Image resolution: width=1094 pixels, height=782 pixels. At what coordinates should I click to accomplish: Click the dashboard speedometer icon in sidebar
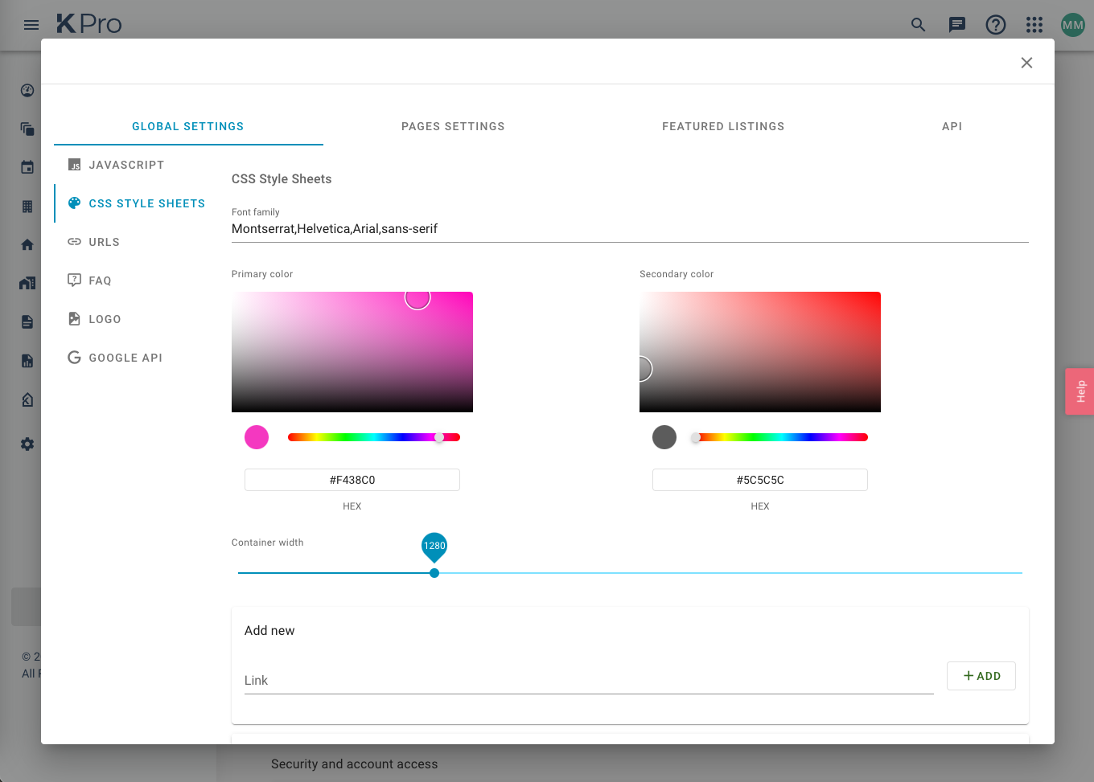[x=27, y=91]
